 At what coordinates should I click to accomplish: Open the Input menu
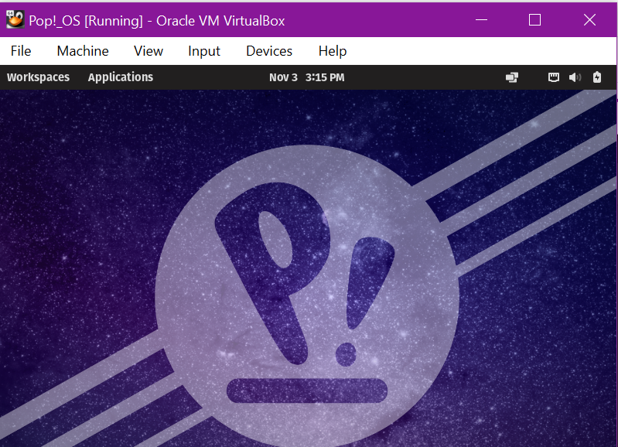(203, 51)
